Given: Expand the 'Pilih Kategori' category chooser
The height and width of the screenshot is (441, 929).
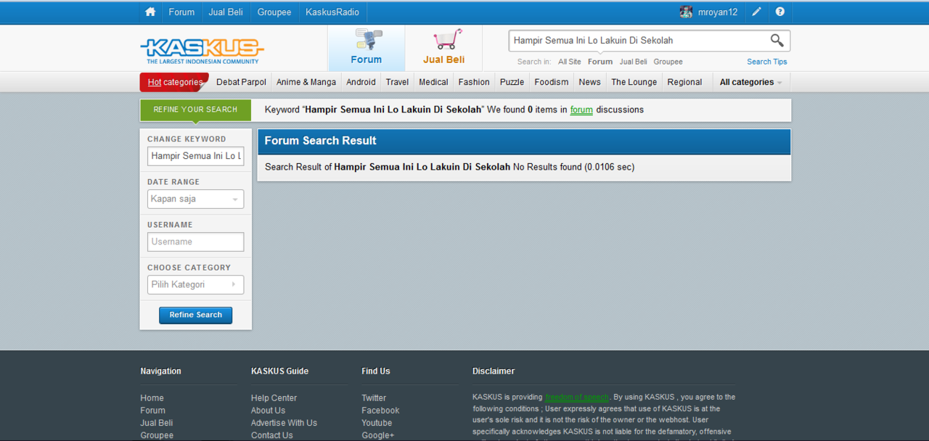Looking at the screenshot, I should click(195, 284).
